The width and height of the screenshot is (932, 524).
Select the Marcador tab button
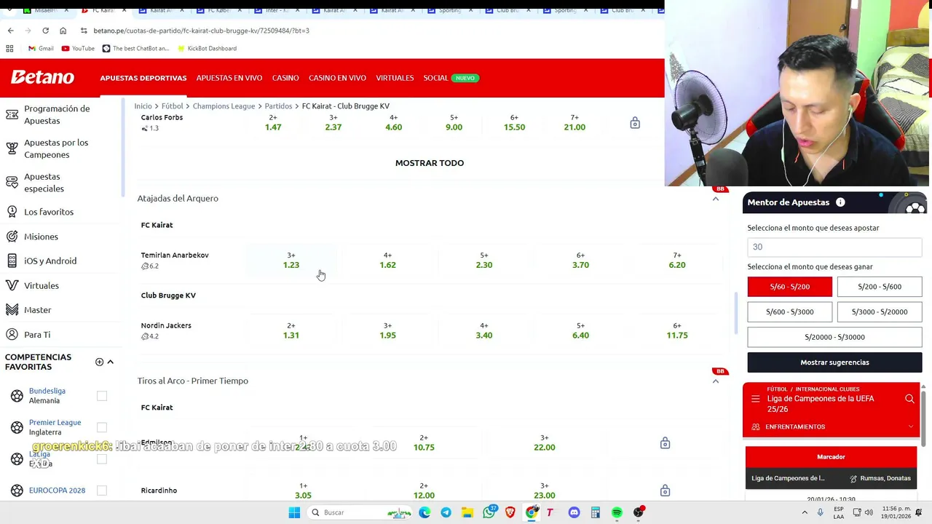(x=831, y=457)
